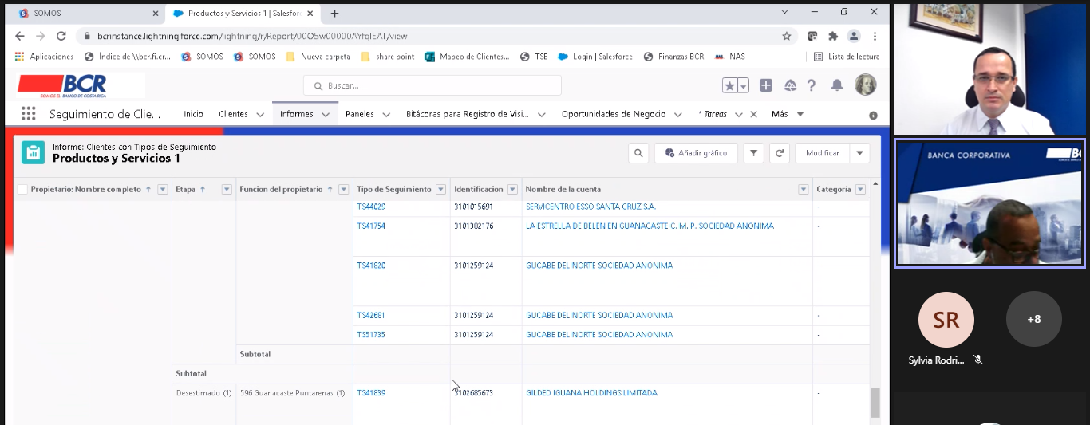
Task: Reload the browser page
Action: 61,36
